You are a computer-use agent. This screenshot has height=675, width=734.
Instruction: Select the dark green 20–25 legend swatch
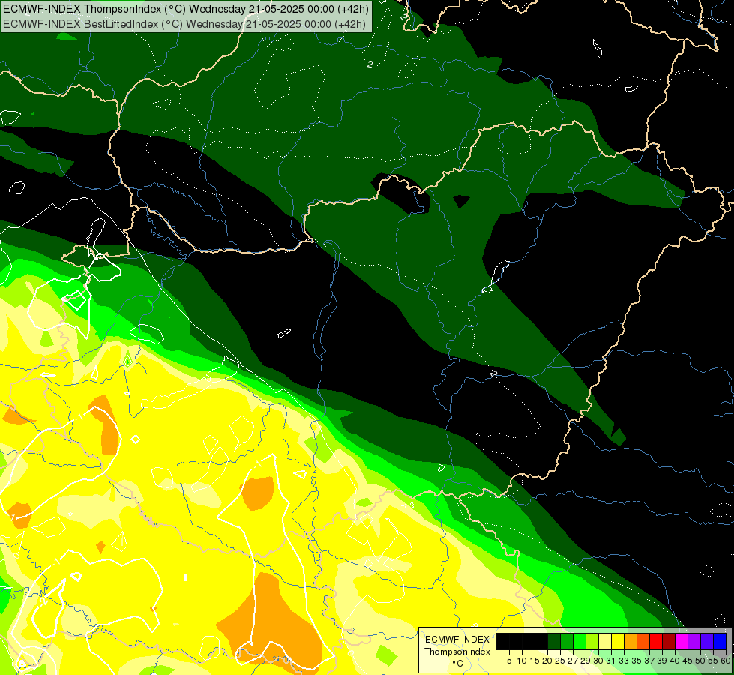(554, 641)
